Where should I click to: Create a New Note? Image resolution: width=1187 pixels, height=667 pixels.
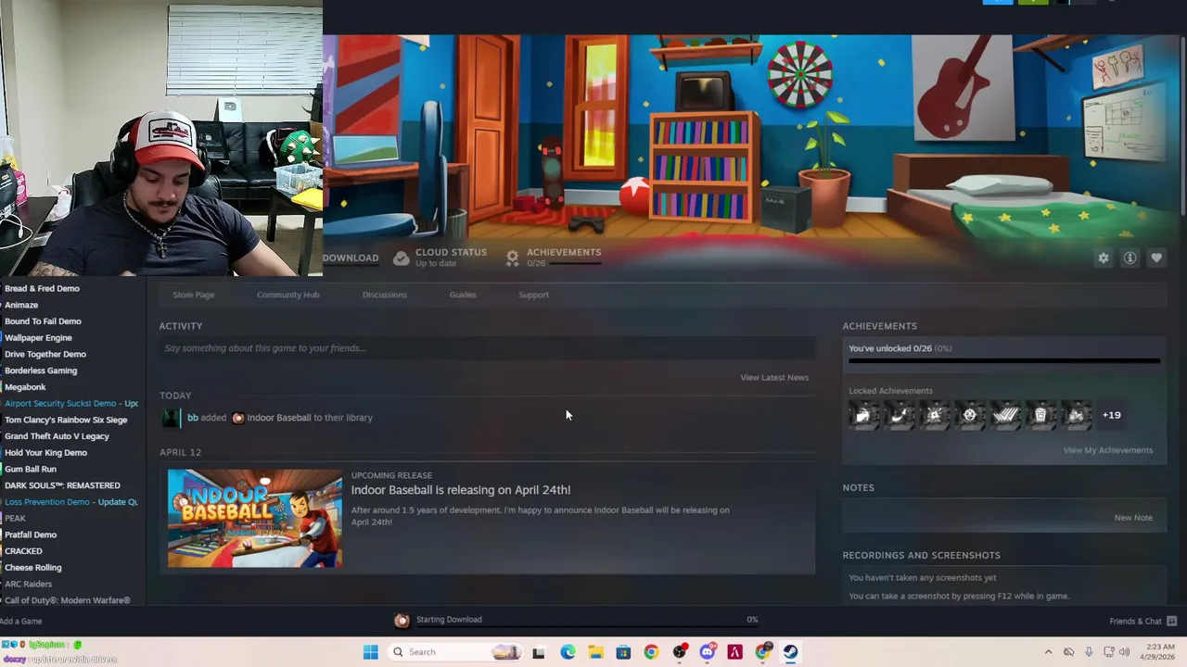click(1133, 518)
